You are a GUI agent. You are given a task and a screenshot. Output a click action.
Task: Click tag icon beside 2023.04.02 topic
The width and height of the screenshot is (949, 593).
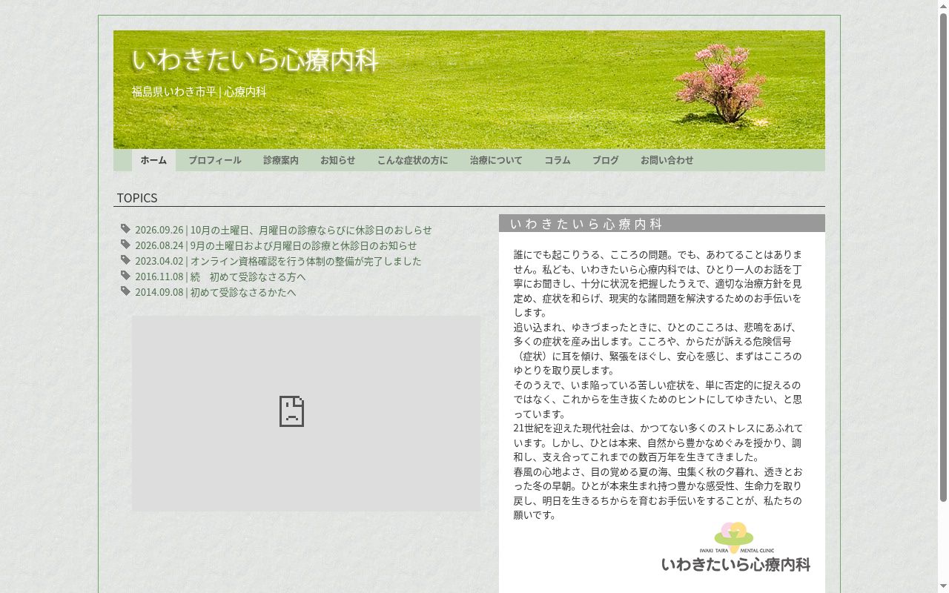[125, 260]
